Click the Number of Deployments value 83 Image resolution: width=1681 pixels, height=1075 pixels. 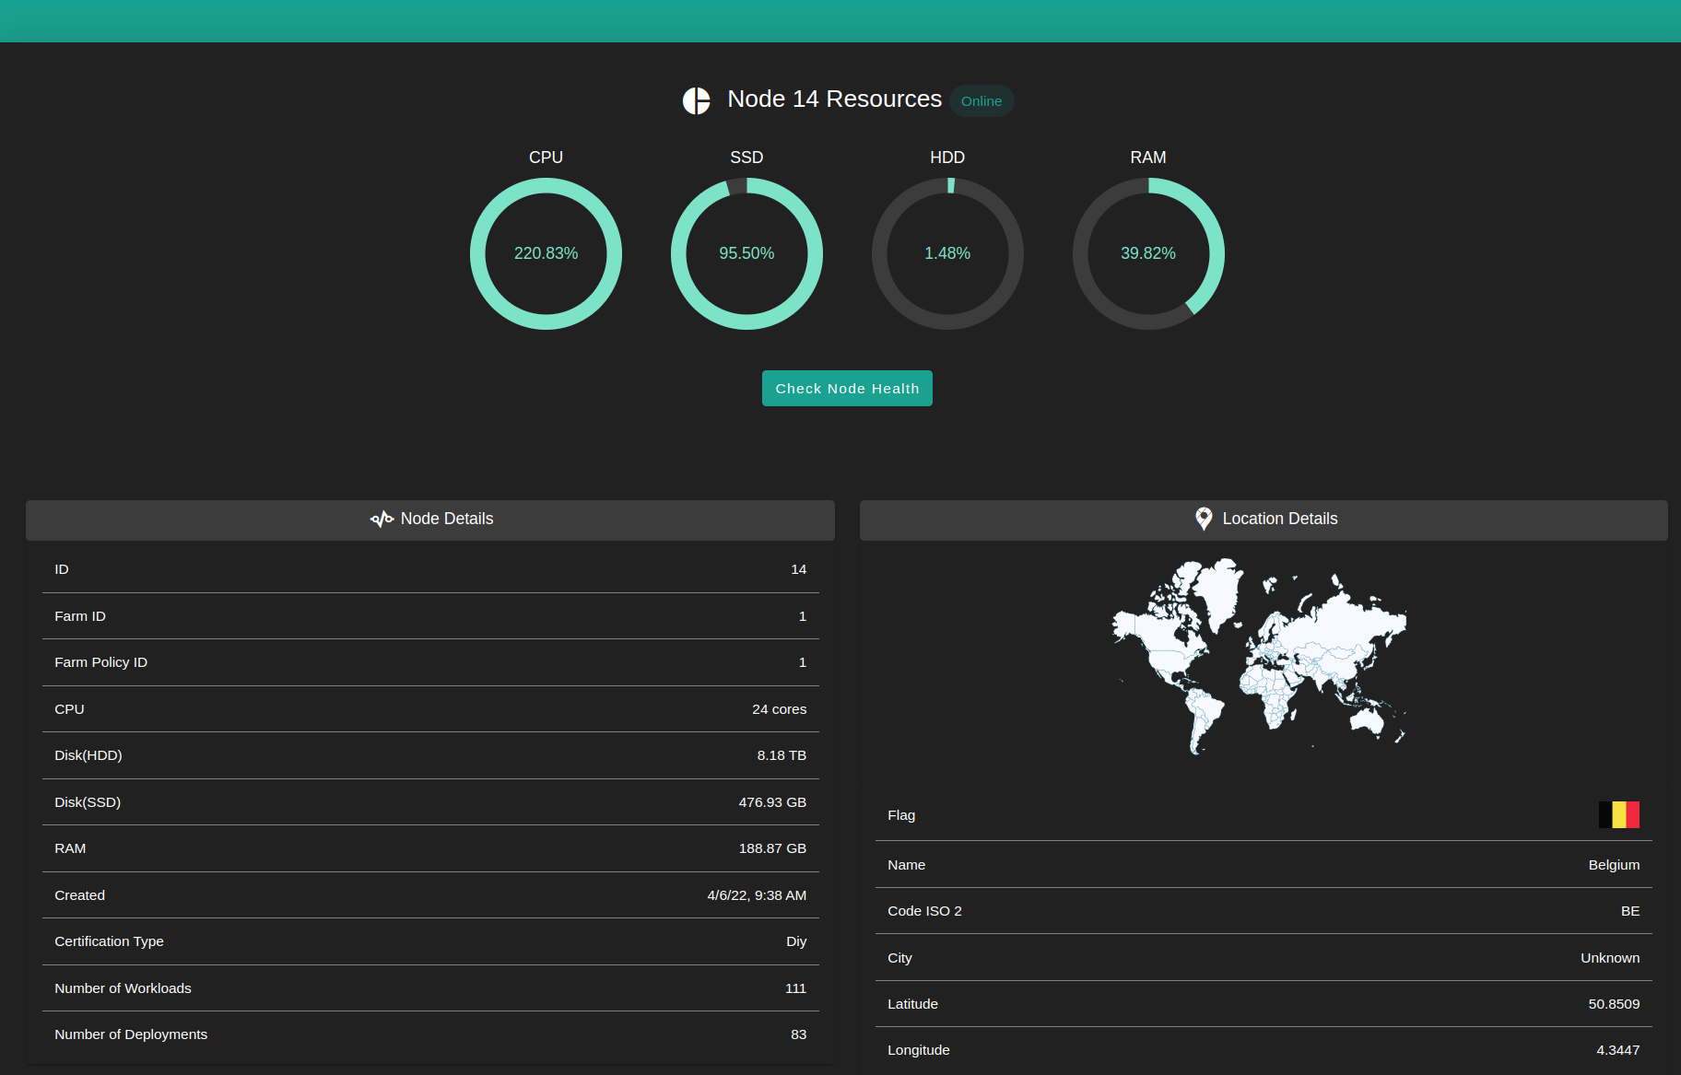(798, 1034)
